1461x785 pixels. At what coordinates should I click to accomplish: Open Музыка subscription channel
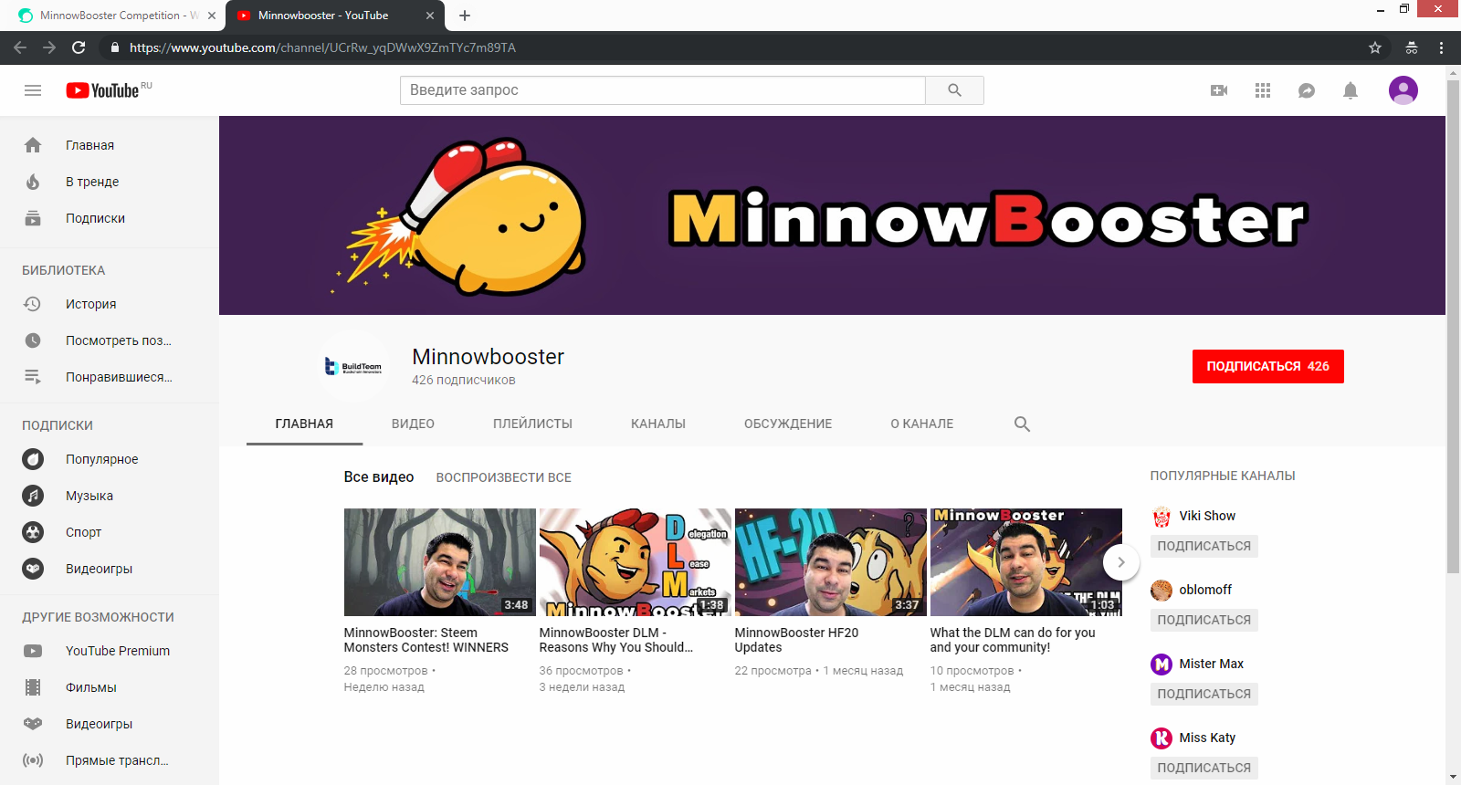110,496
